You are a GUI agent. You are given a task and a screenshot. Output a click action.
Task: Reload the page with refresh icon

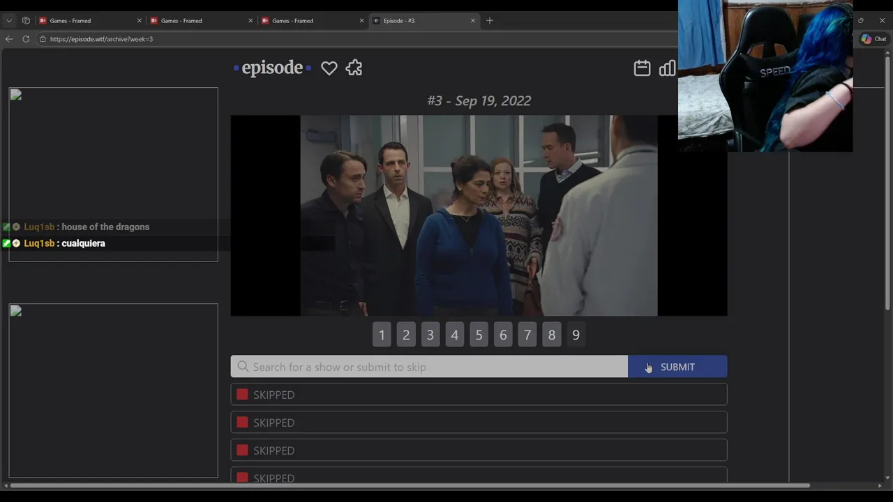[x=26, y=39]
